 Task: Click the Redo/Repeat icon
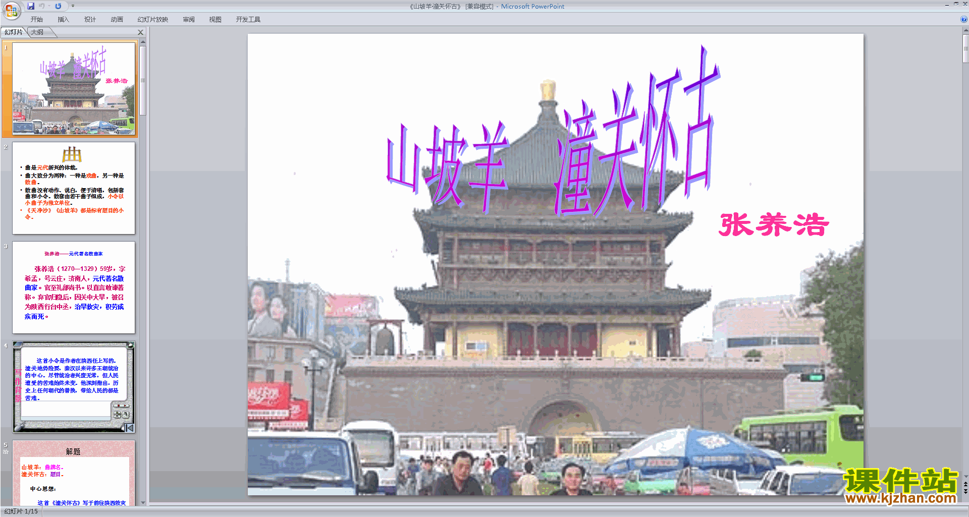(x=58, y=6)
